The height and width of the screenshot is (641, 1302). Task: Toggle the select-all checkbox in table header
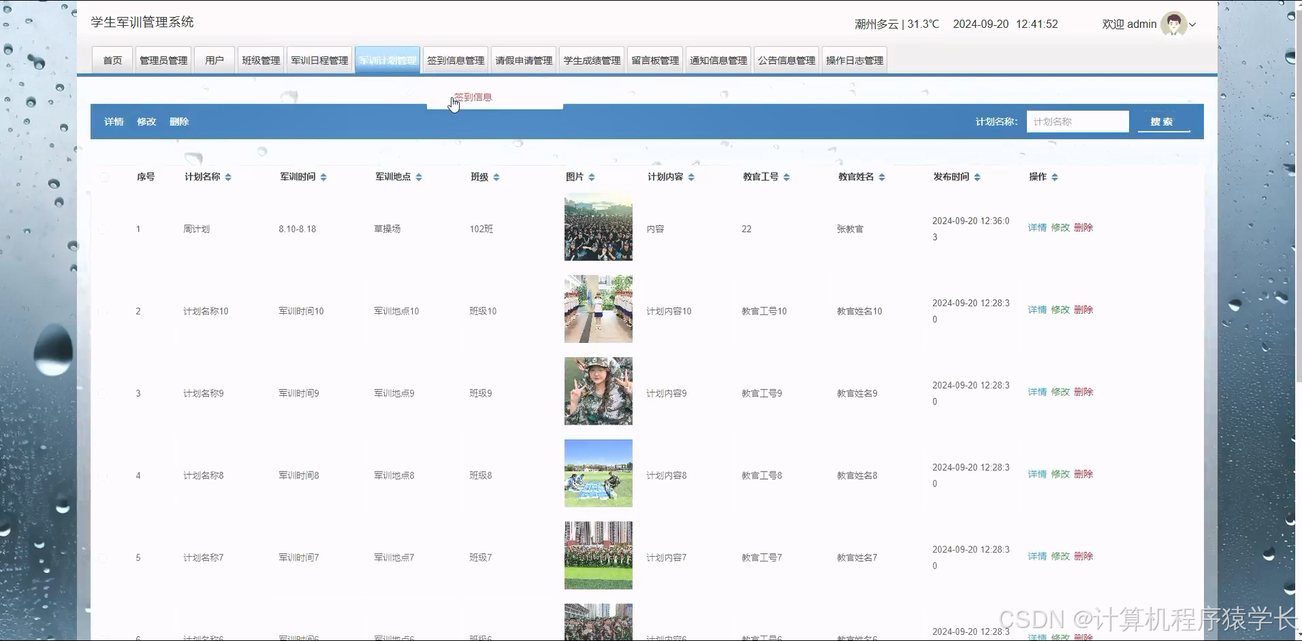[x=104, y=177]
